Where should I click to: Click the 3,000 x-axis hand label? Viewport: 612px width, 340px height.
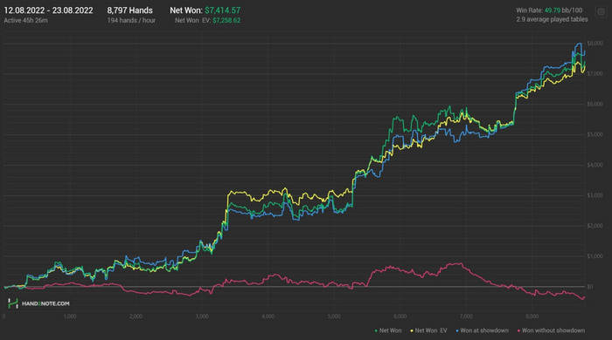(x=202, y=316)
